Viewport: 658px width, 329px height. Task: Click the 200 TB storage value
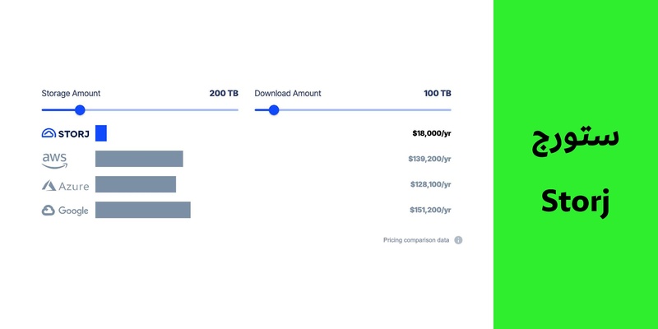point(224,94)
